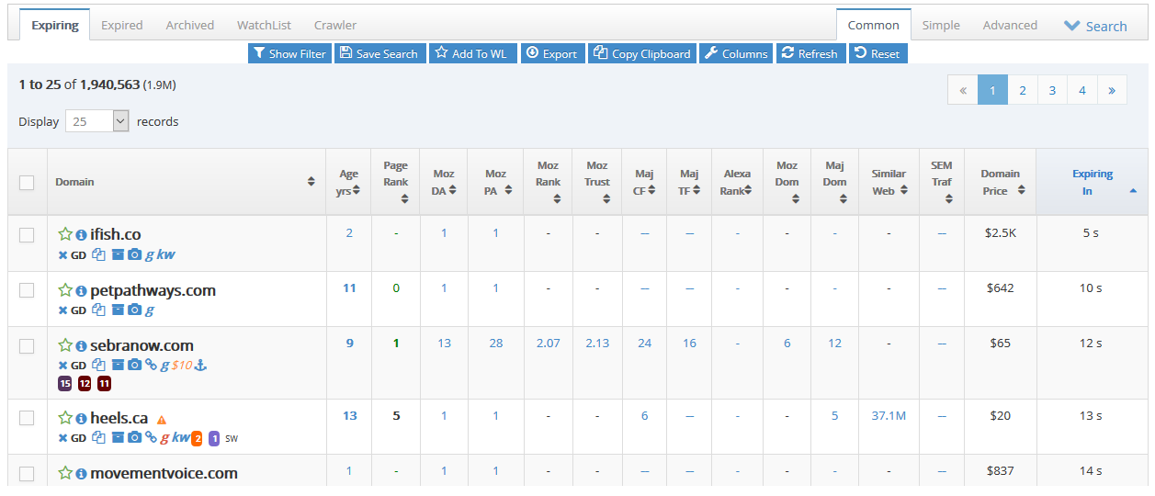
Task: Tick the checkbox for ifish.co row
Action: point(27,235)
